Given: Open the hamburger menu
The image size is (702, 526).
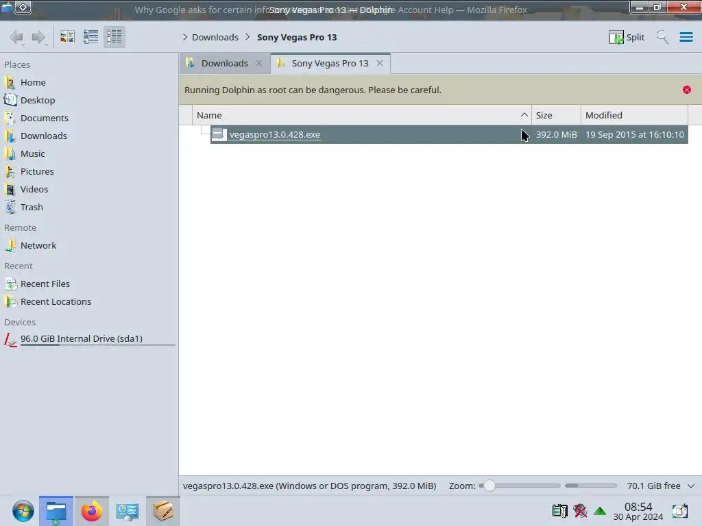Looking at the screenshot, I should click(686, 37).
